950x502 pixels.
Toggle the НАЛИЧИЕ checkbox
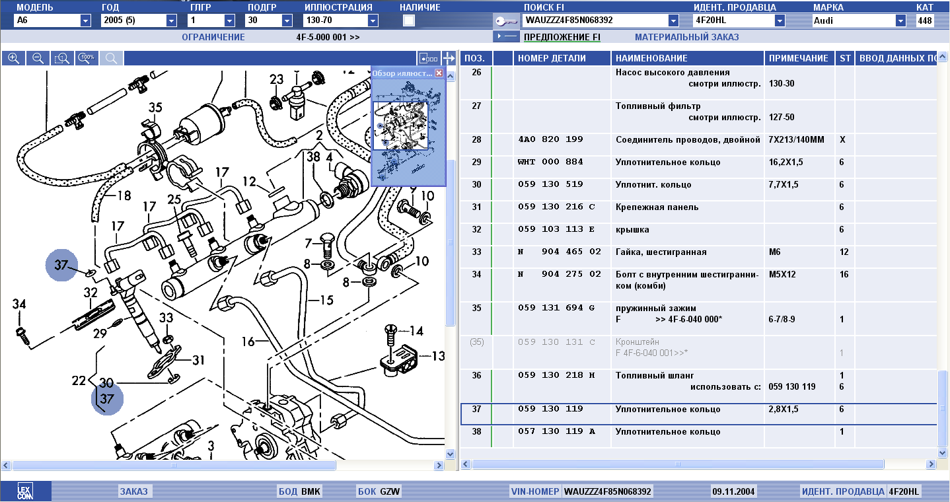point(409,20)
